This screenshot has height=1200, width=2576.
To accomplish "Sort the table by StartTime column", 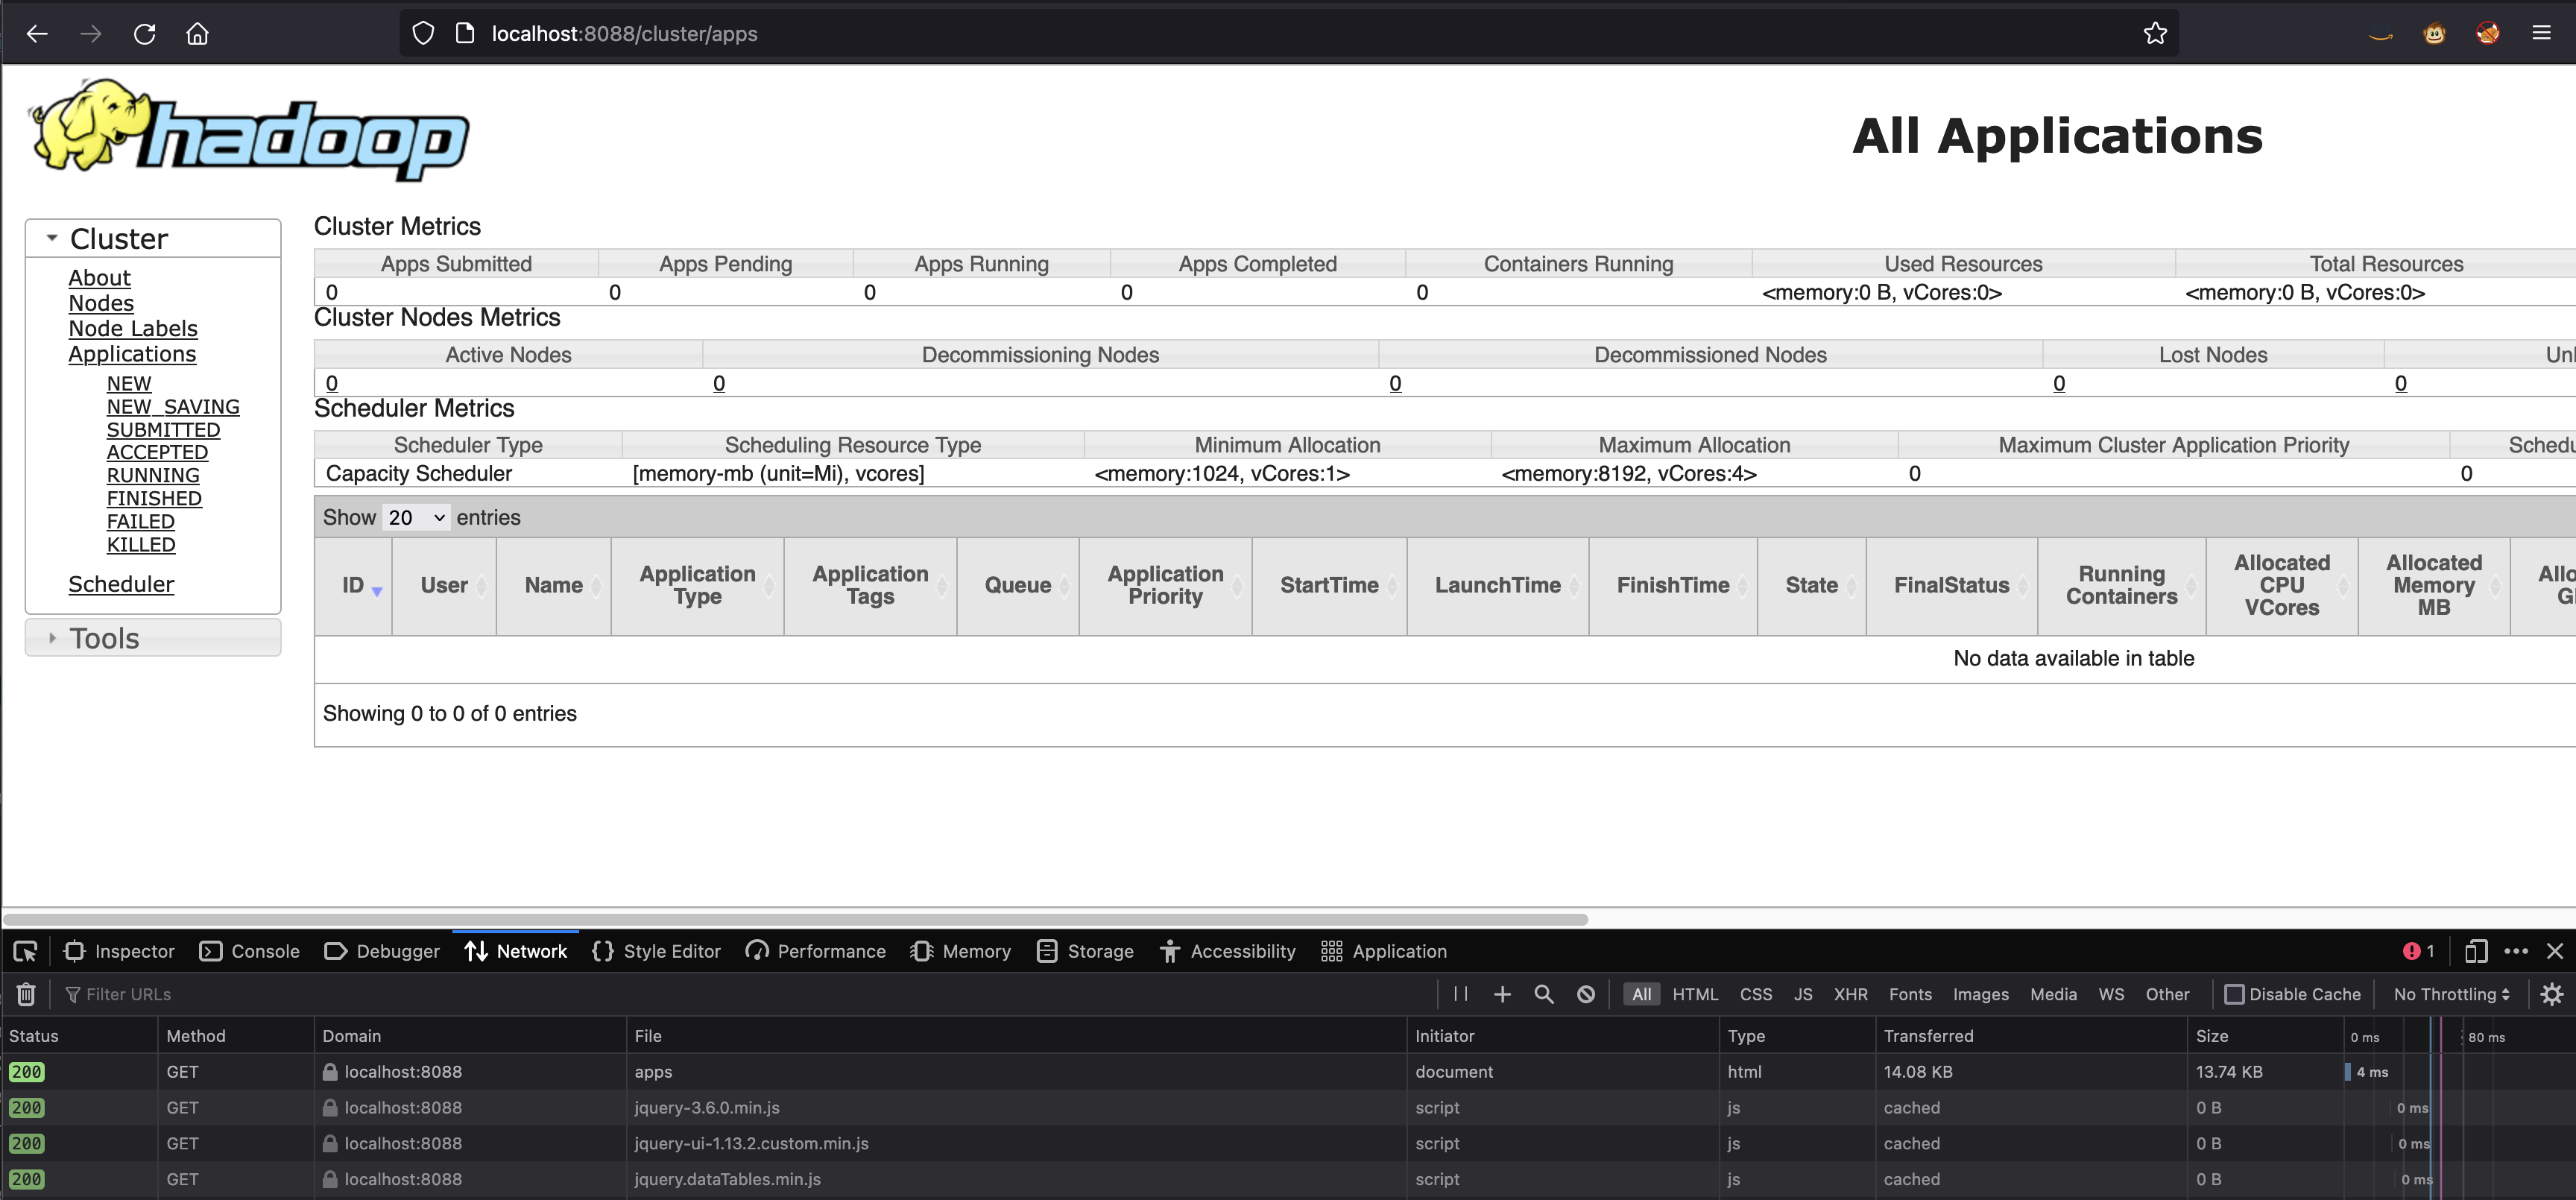I will tap(1330, 585).
